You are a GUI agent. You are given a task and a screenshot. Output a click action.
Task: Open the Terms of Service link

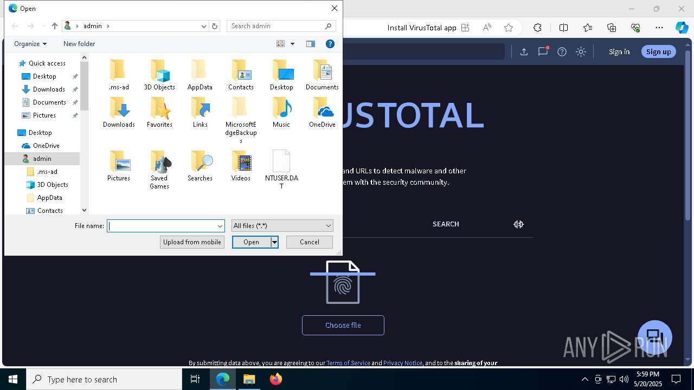point(348,363)
